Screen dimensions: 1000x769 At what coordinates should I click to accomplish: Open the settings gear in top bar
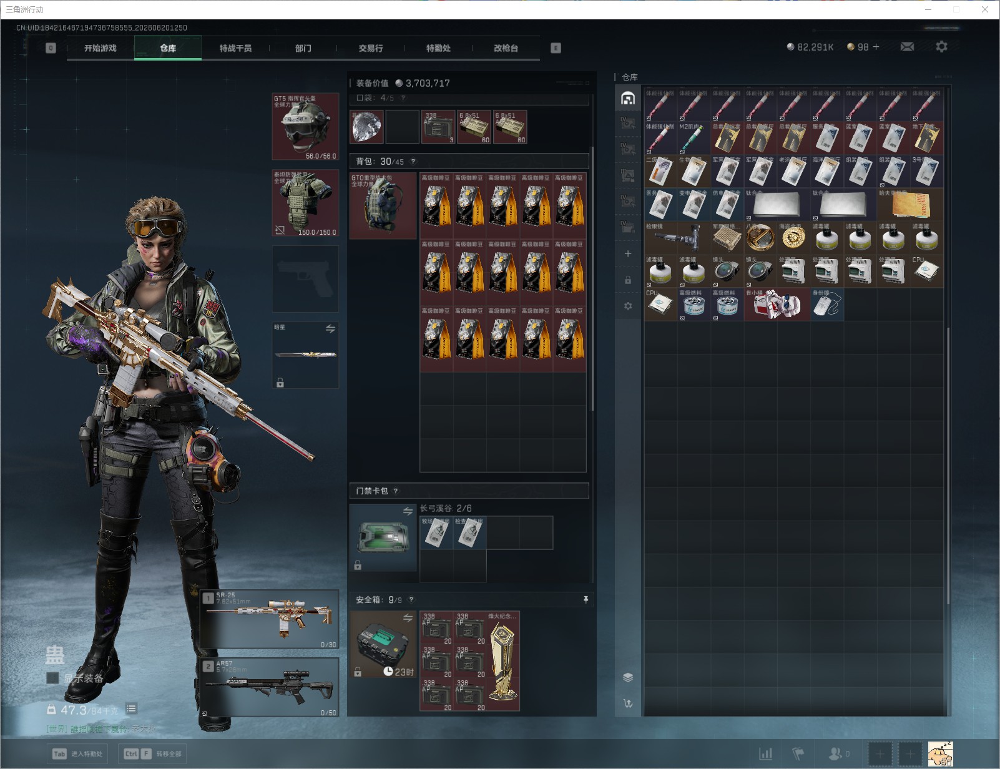pos(941,47)
